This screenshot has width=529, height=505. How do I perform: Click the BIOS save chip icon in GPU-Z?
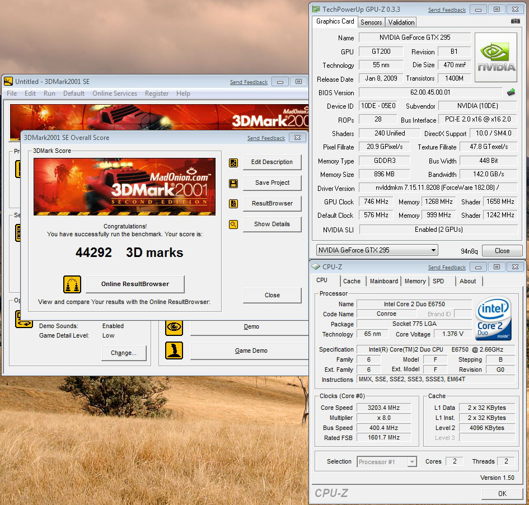point(511,92)
